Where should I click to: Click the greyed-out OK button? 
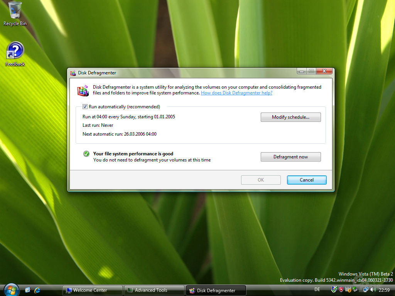tap(261, 180)
